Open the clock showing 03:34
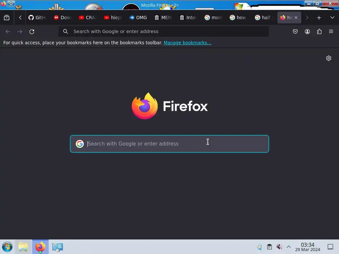This screenshot has height=254, width=339. click(308, 247)
